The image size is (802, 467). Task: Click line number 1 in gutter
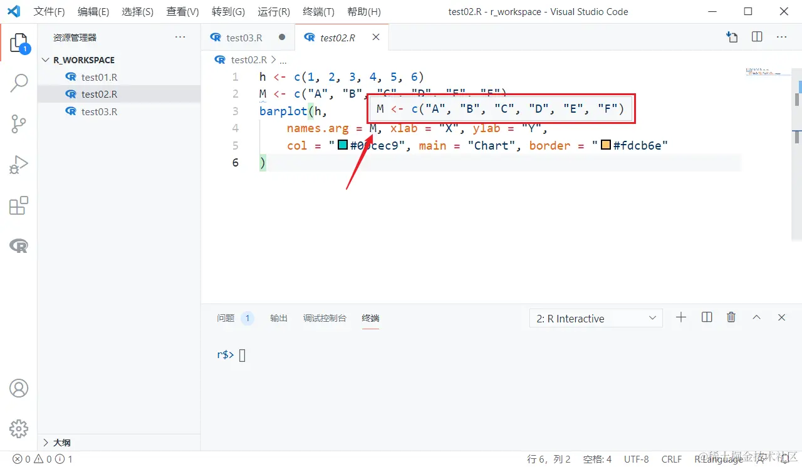pyautogui.click(x=235, y=77)
